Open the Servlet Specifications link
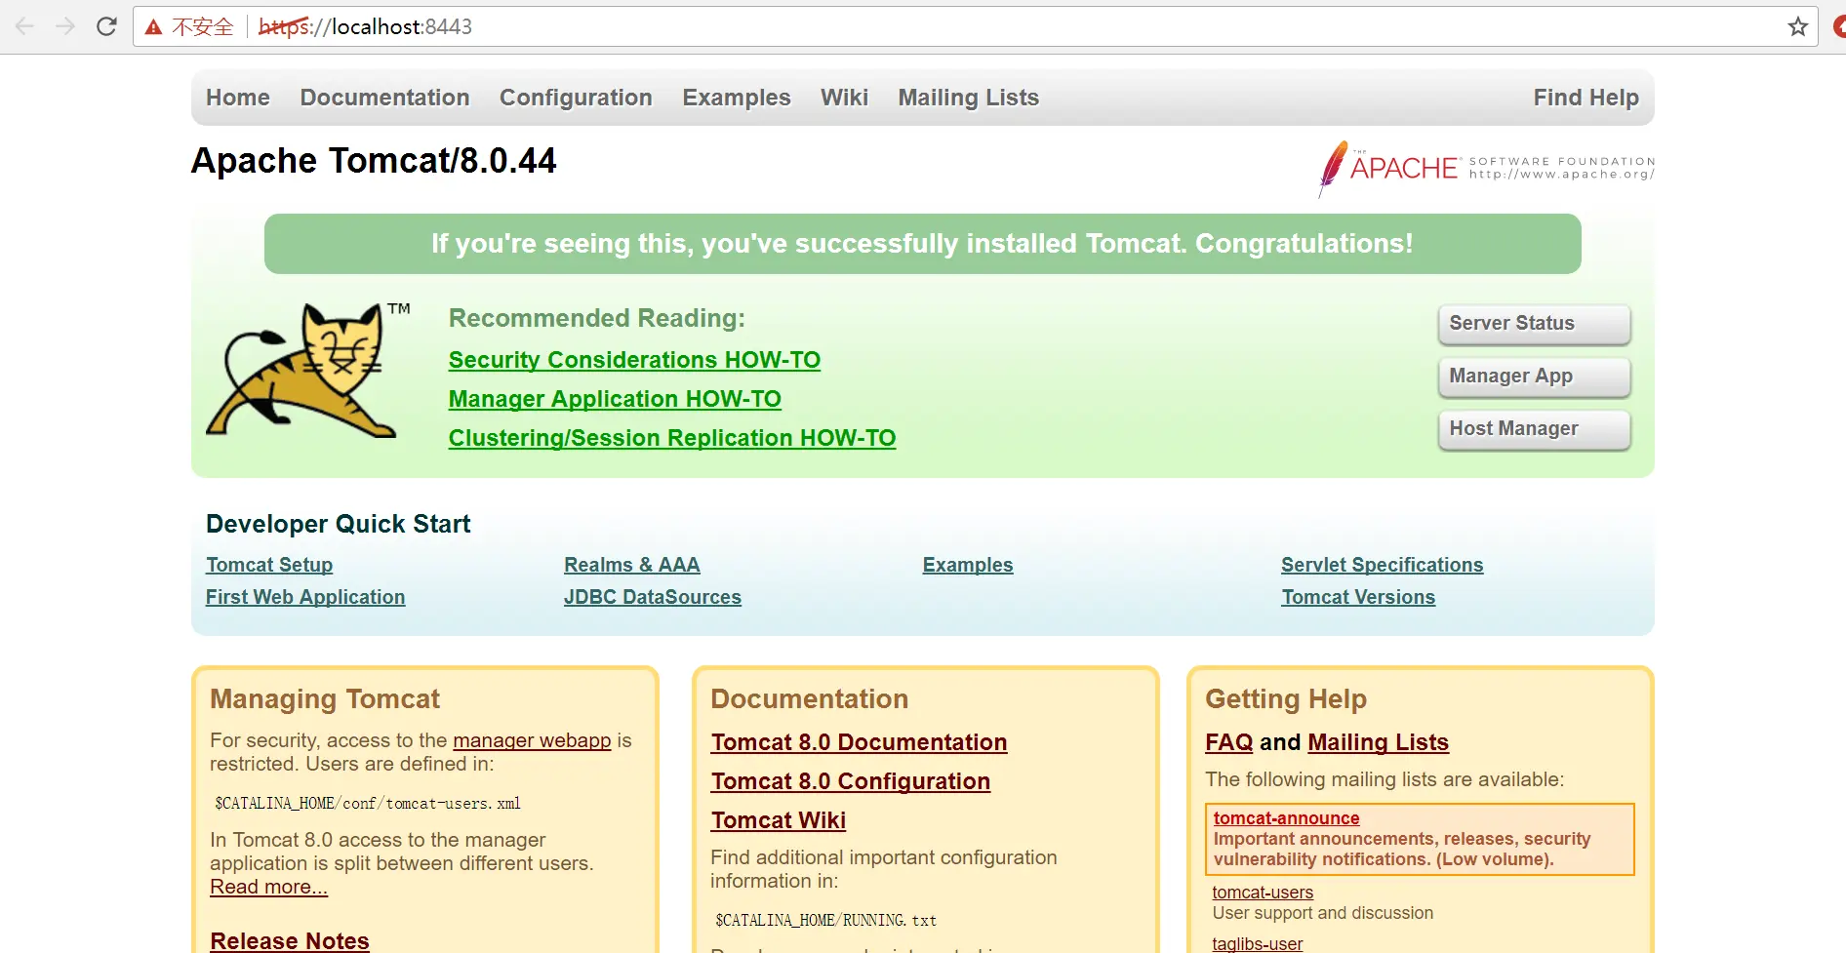The width and height of the screenshot is (1846, 953). tap(1383, 565)
